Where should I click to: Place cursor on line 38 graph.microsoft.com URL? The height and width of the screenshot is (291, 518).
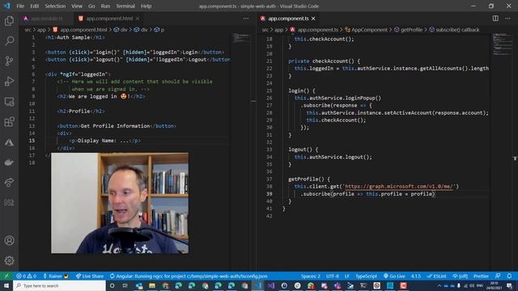click(x=399, y=187)
